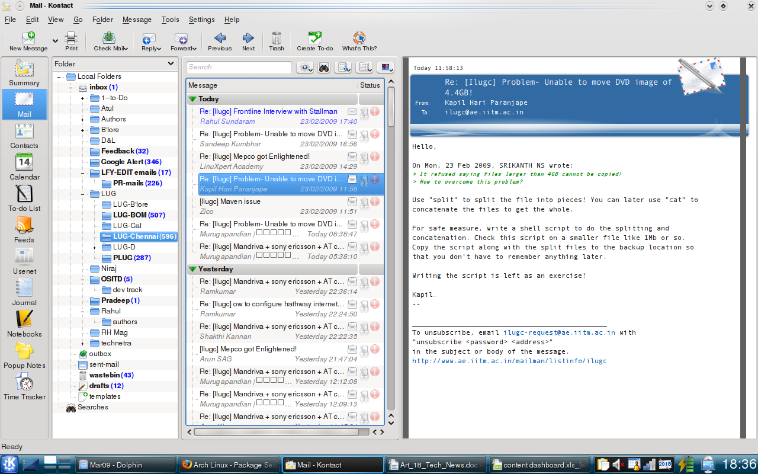Image resolution: width=758 pixels, height=474 pixels.
Task: Click the Create To-do icon
Action: tap(314, 39)
